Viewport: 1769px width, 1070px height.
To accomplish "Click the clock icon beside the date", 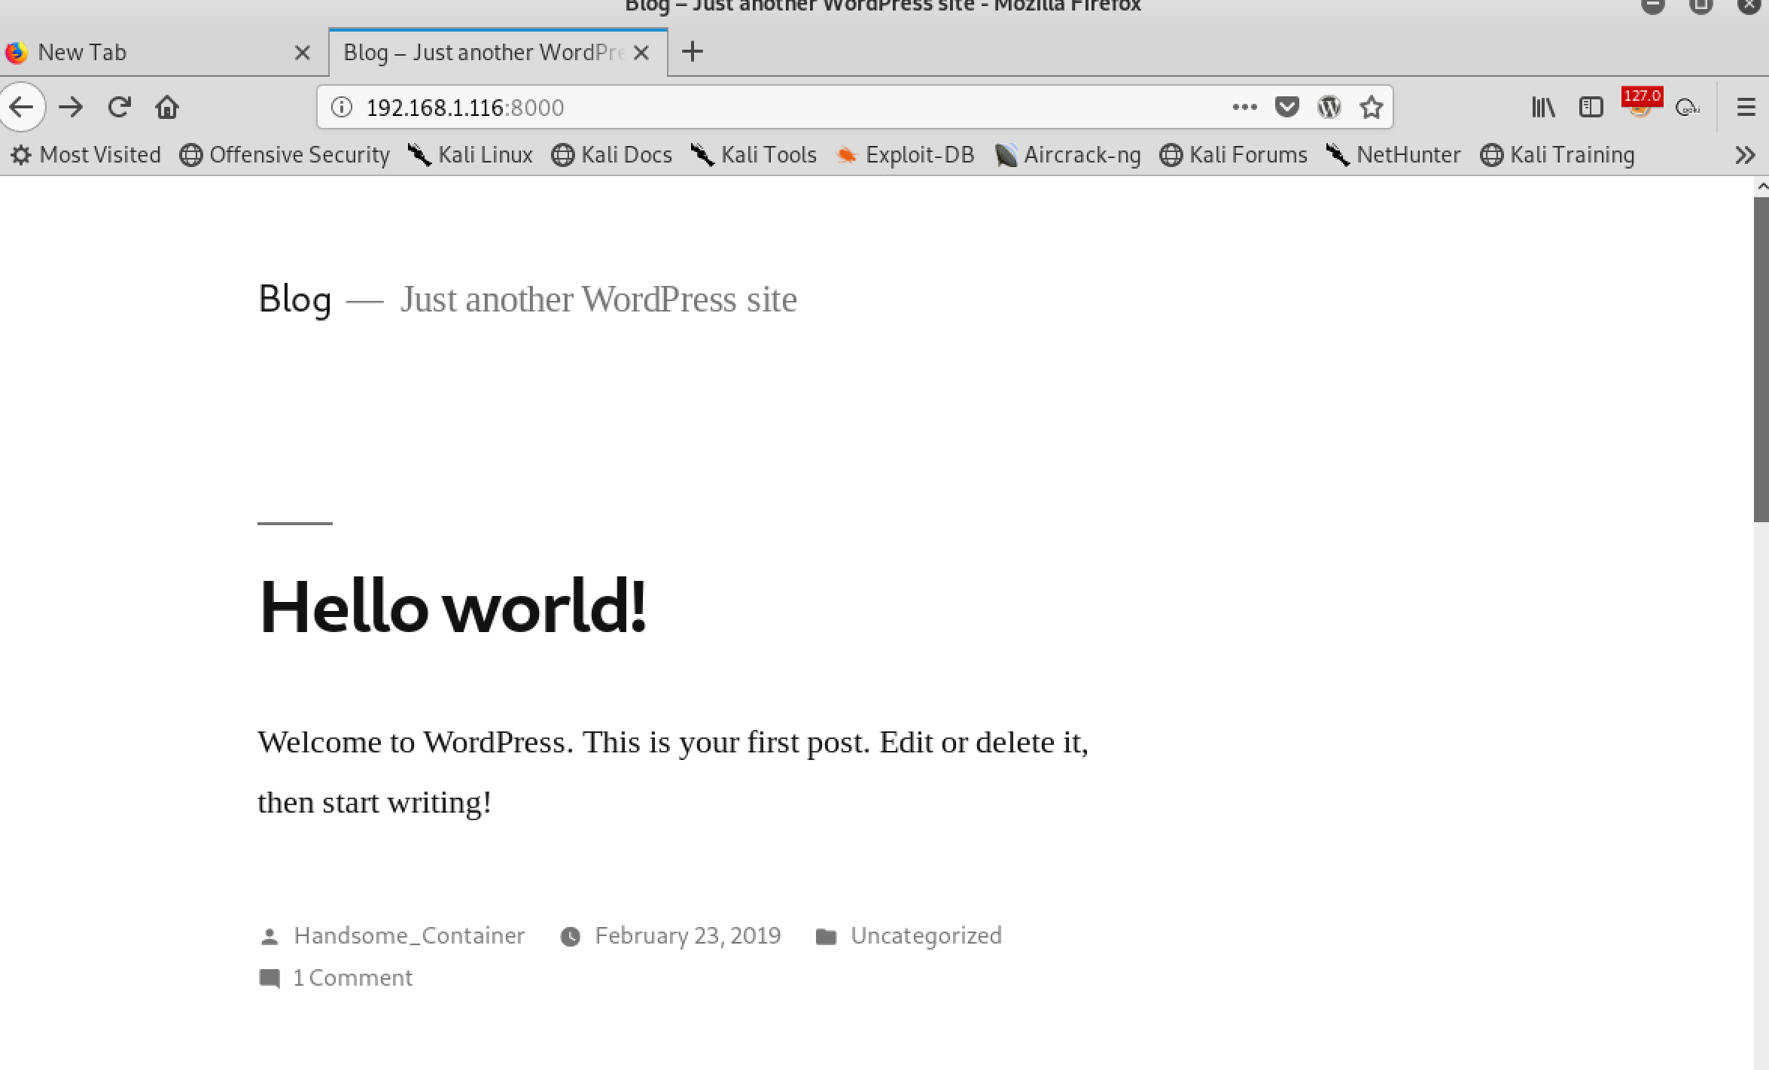I will tap(571, 937).
